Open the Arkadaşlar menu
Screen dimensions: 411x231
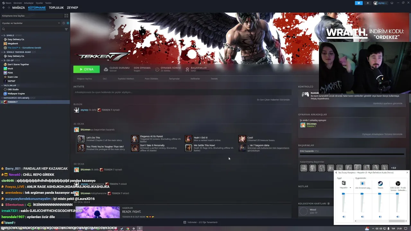click(29, 3)
